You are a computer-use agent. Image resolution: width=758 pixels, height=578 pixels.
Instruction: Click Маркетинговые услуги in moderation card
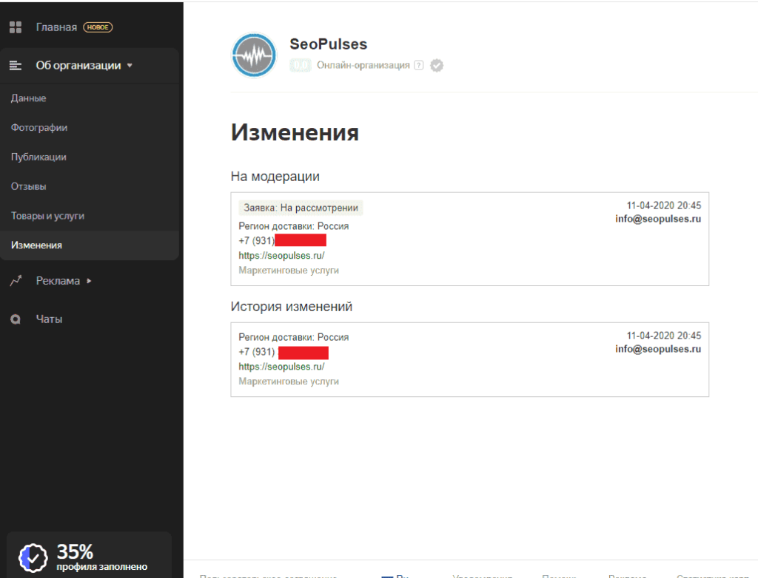click(289, 271)
